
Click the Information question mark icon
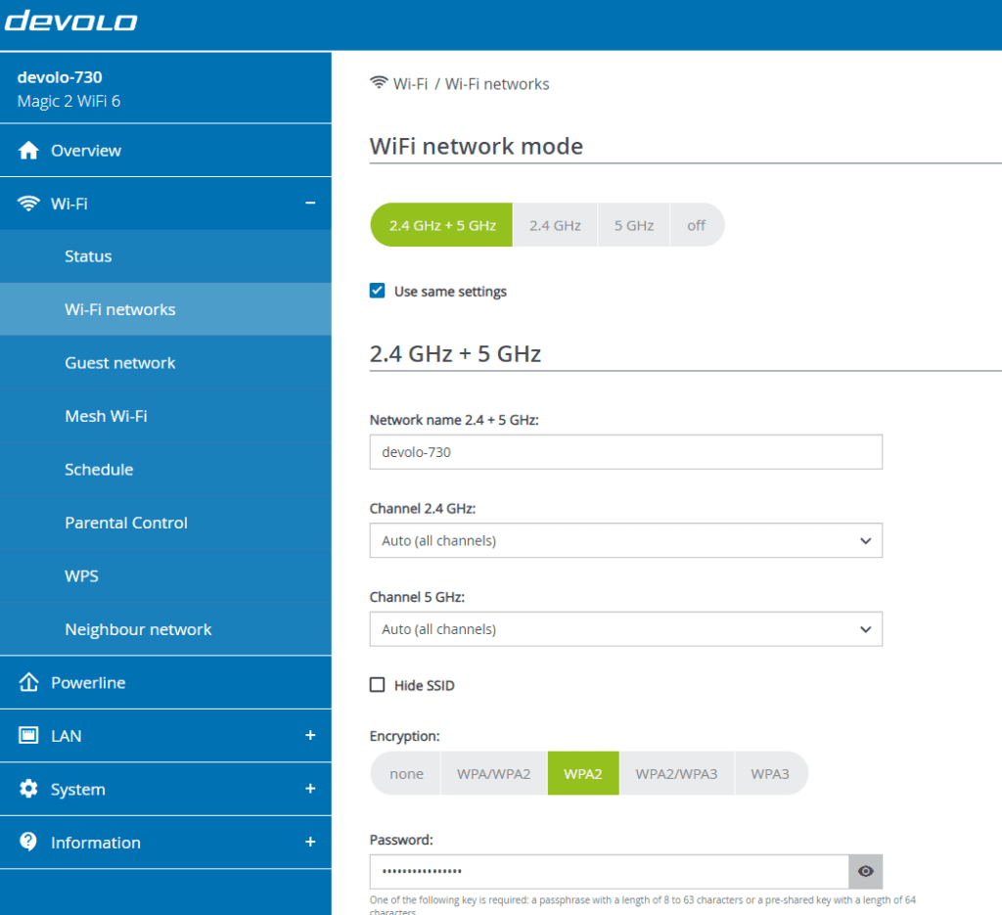(x=28, y=843)
